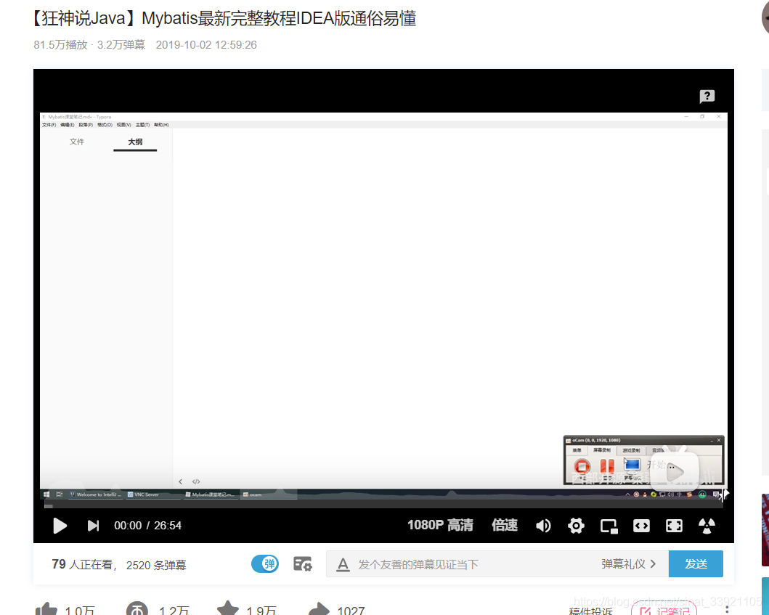Image resolution: width=769 pixels, height=615 pixels.
Task: Enter fullscreen mode icon
Action: pos(674,526)
